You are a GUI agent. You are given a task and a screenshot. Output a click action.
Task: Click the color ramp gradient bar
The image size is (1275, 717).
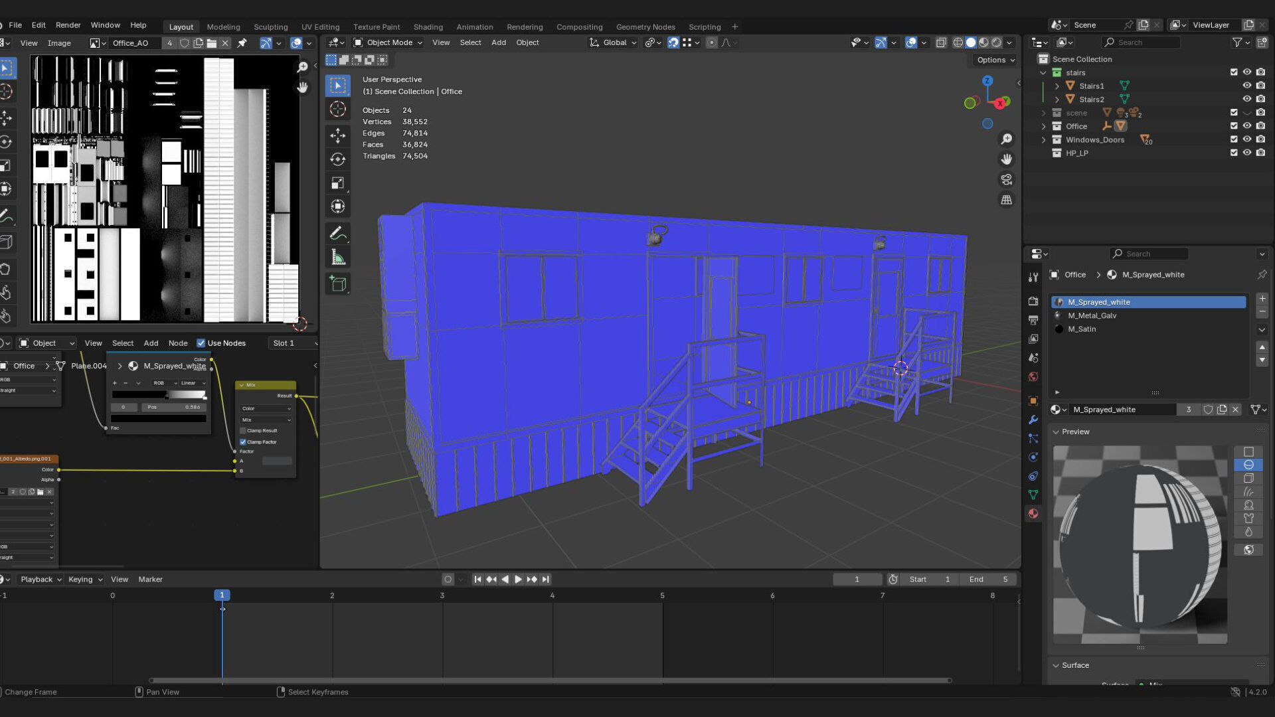(159, 394)
